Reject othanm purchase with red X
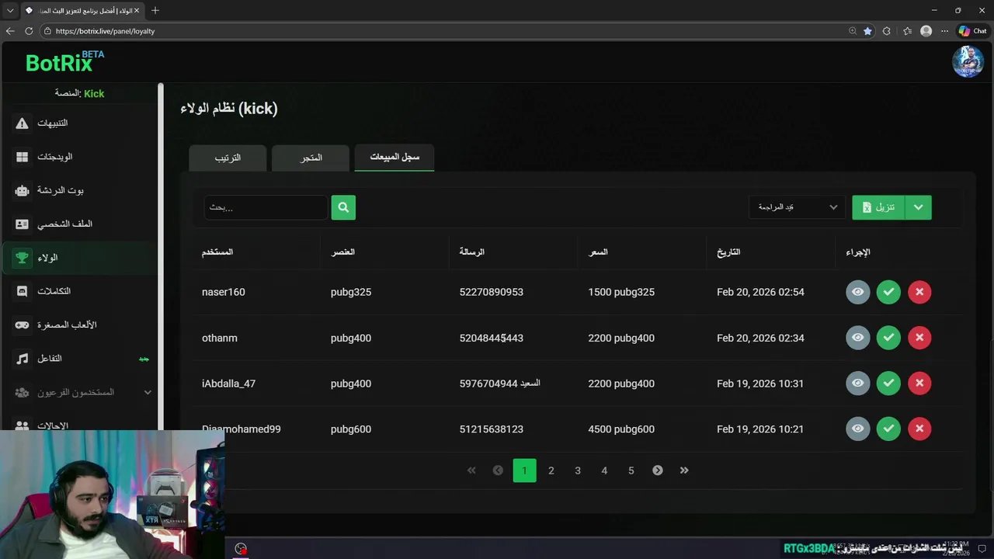The image size is (994, 559). coord(919,338)
